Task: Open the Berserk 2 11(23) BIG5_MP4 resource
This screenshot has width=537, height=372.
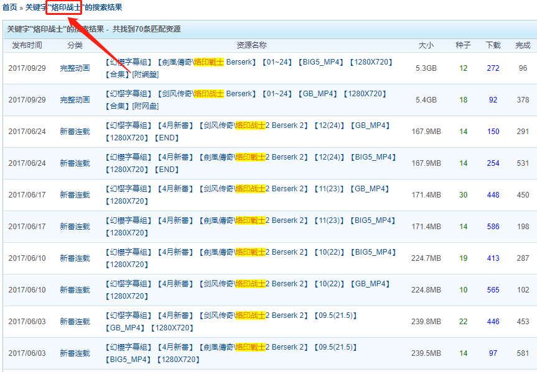Action: pyautogui.click(x=251, y=226)
